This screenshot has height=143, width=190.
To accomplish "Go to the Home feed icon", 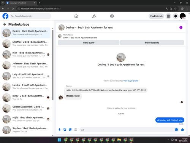I will tap(76, 16).
